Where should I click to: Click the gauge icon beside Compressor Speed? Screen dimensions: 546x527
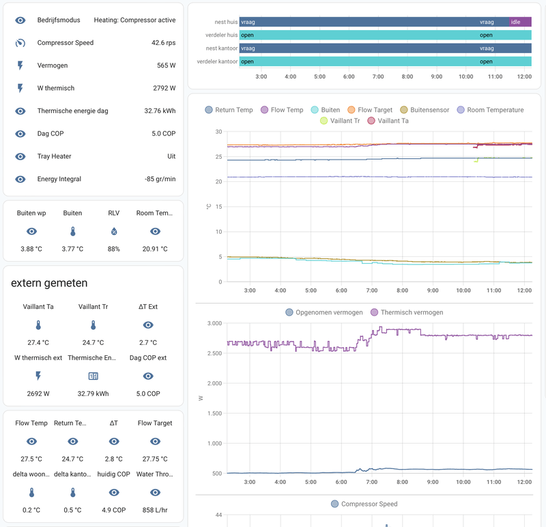21,43
